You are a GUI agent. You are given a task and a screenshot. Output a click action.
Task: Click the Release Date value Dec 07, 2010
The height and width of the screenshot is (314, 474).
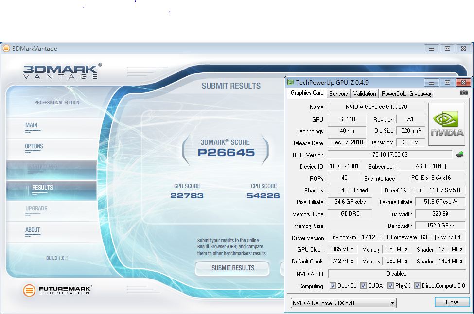pos(347,142)
